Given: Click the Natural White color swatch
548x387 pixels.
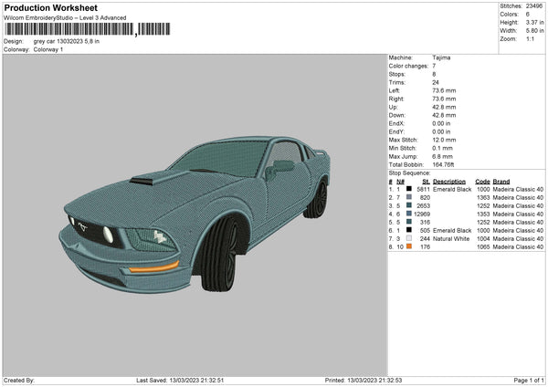Looking at the screenshot, I should [x=408, y=238].
